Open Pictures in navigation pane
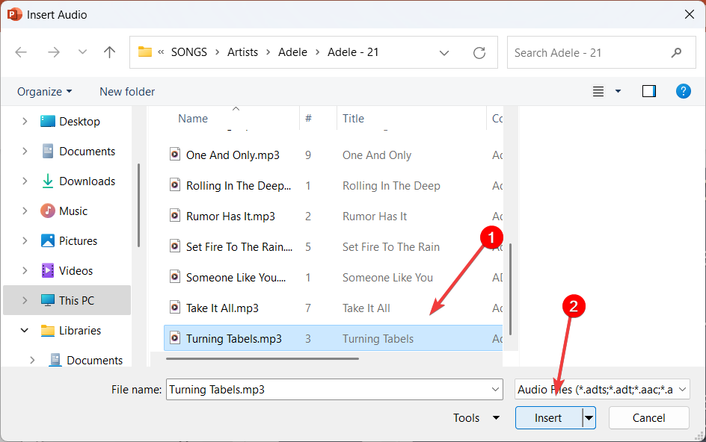This screenshot has height=442, width=706. tap(69, 241)
